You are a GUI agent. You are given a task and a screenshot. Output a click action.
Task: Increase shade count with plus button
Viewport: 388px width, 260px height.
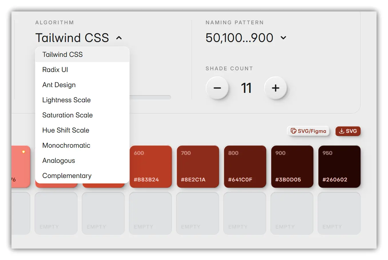point(276,88)
